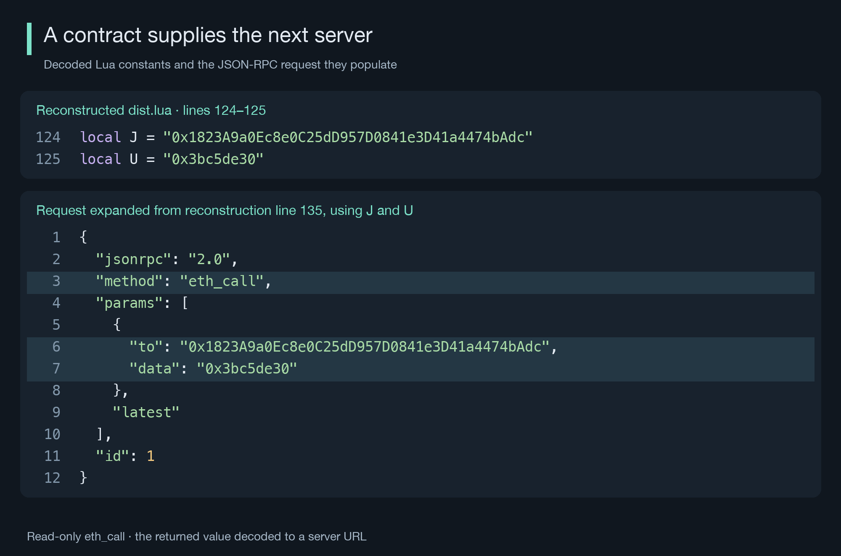The width and height of the screenshot is (841, 556).
Task: Click the opening brace on JSON line 5
Action: tap(117, 325)
